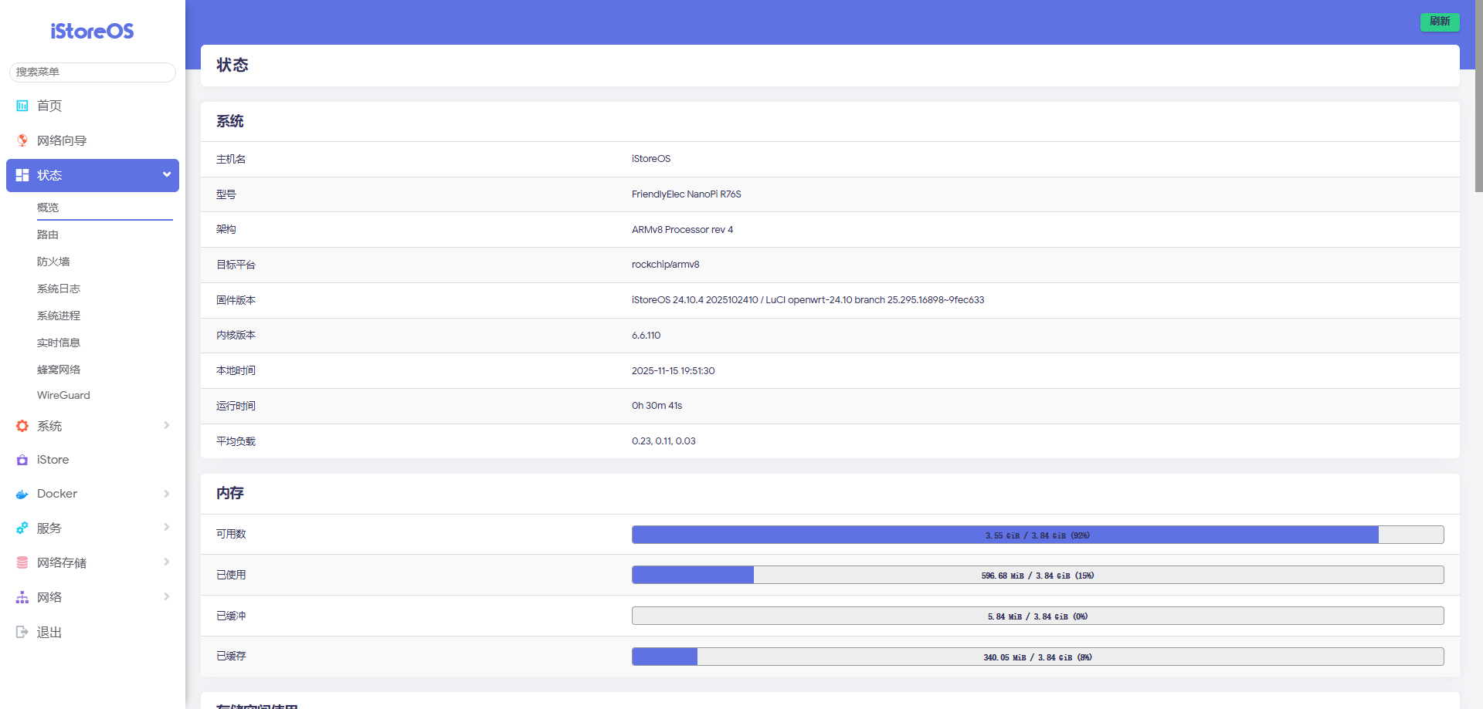1483x709 pixels.
Task: Click the home dashboard icon beside 首页
Action: click(x=22, y=106)
